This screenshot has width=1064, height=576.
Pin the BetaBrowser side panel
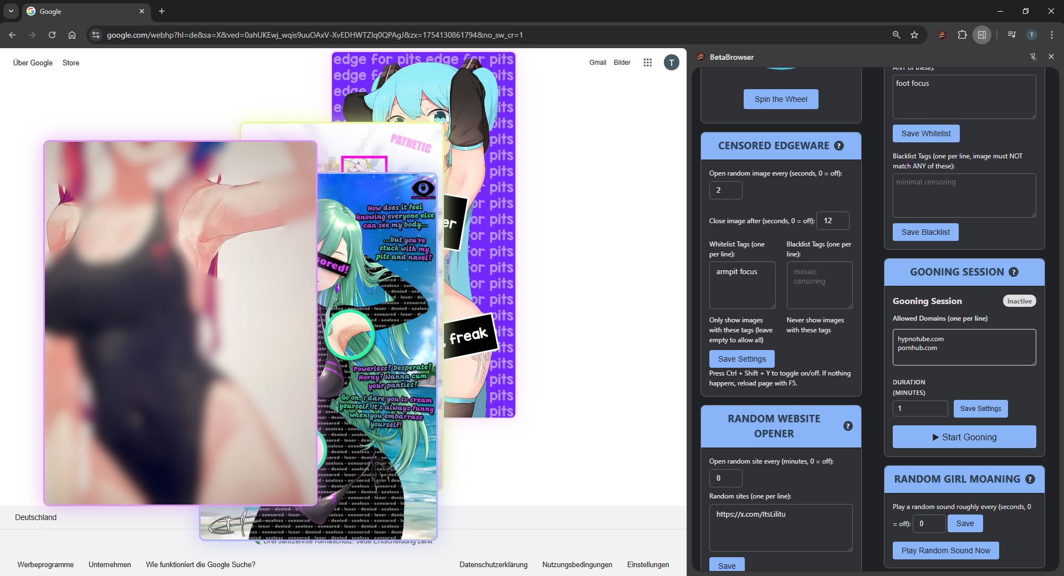pyautogui.click(x=1033, y=56)
